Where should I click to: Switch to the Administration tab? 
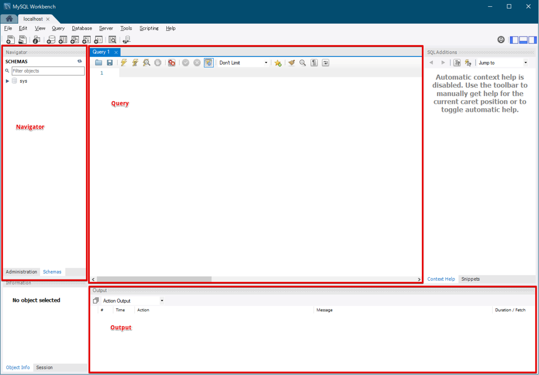[22, 272]
